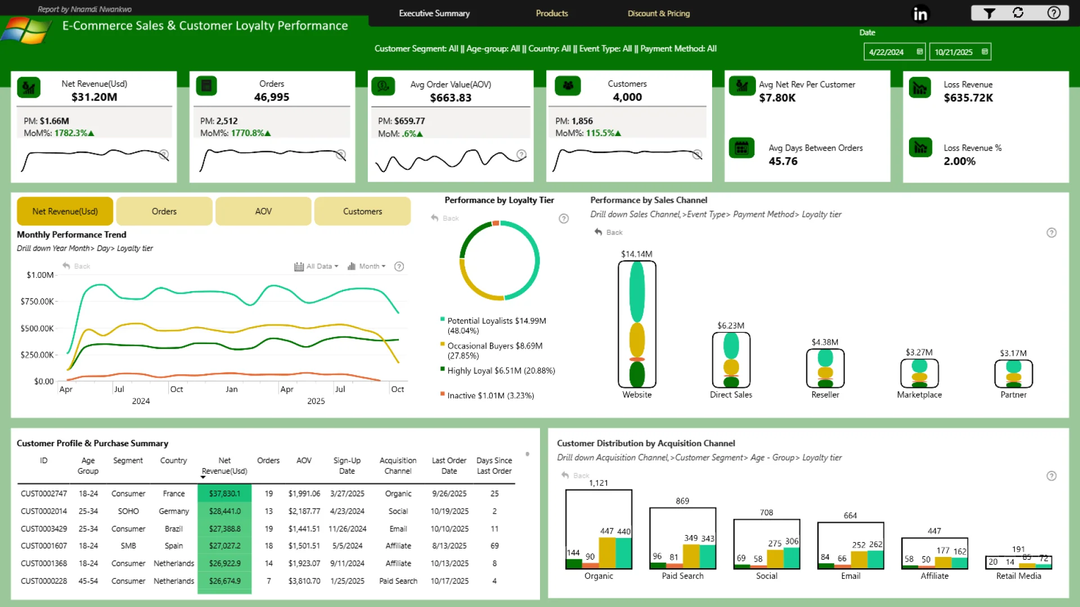Toggle the Orders metric selector
This screenshot has width=1080, height=607.
164,211
